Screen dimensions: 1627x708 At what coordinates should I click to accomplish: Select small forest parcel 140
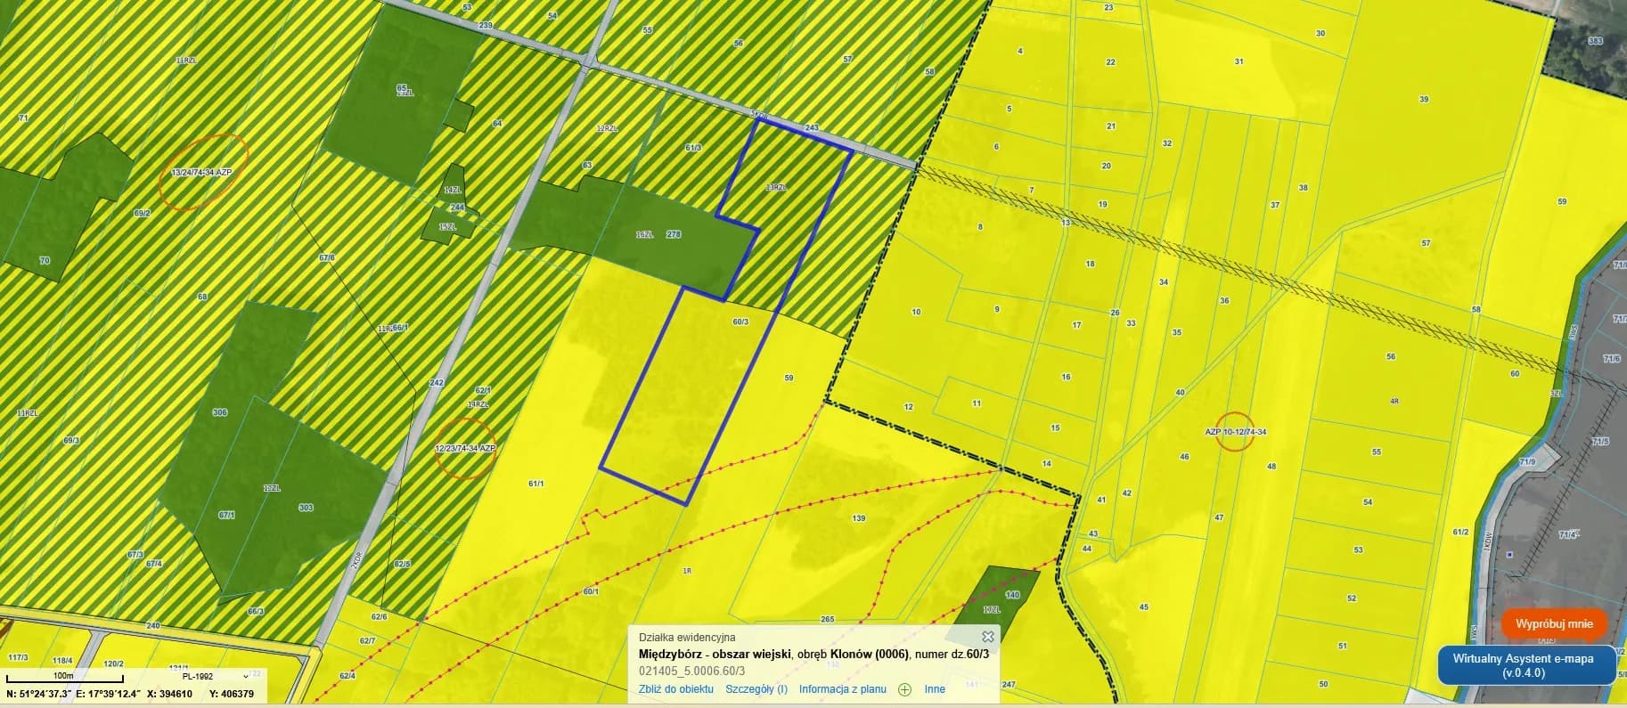pyautogui.click(x=1011, y=595)
